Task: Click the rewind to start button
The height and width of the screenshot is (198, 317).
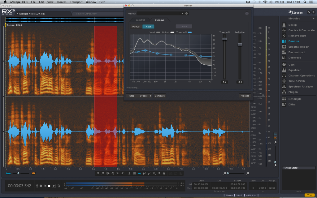Action: point(45,186)
